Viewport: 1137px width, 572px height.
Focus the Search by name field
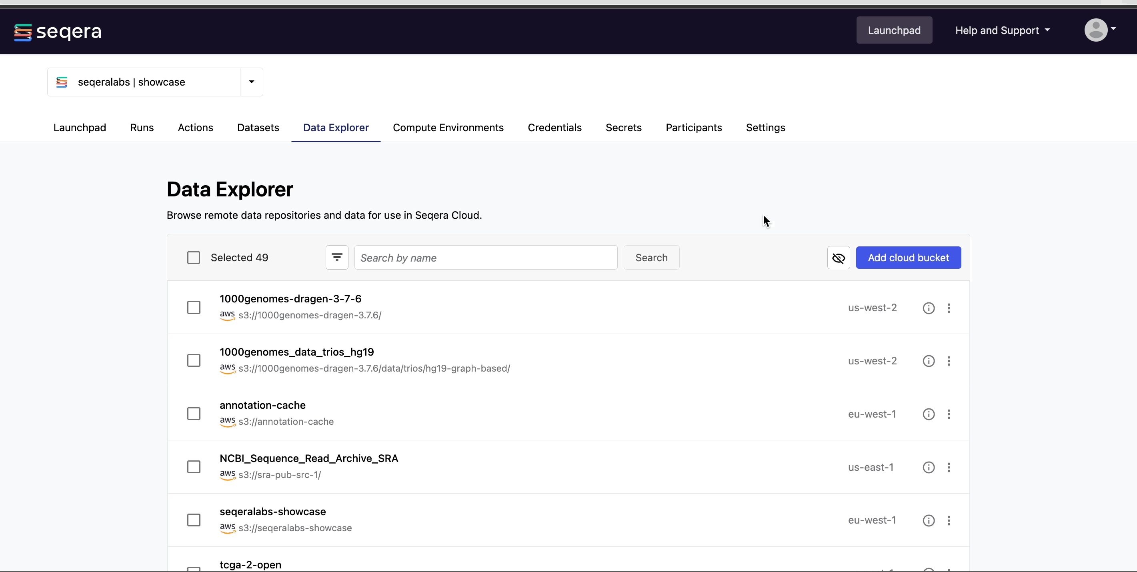point(486,258)
